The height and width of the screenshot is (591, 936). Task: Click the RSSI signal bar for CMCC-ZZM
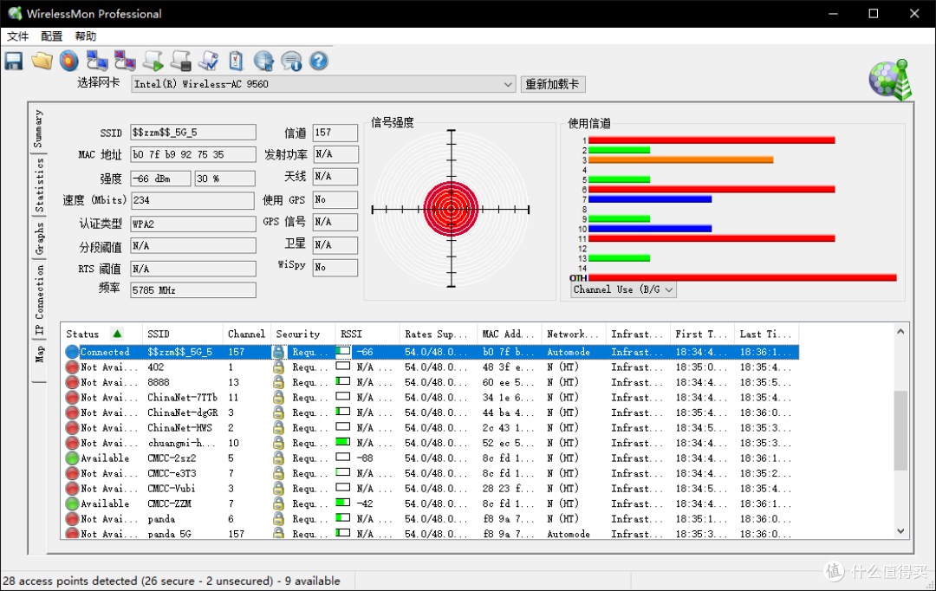(342, 503)
